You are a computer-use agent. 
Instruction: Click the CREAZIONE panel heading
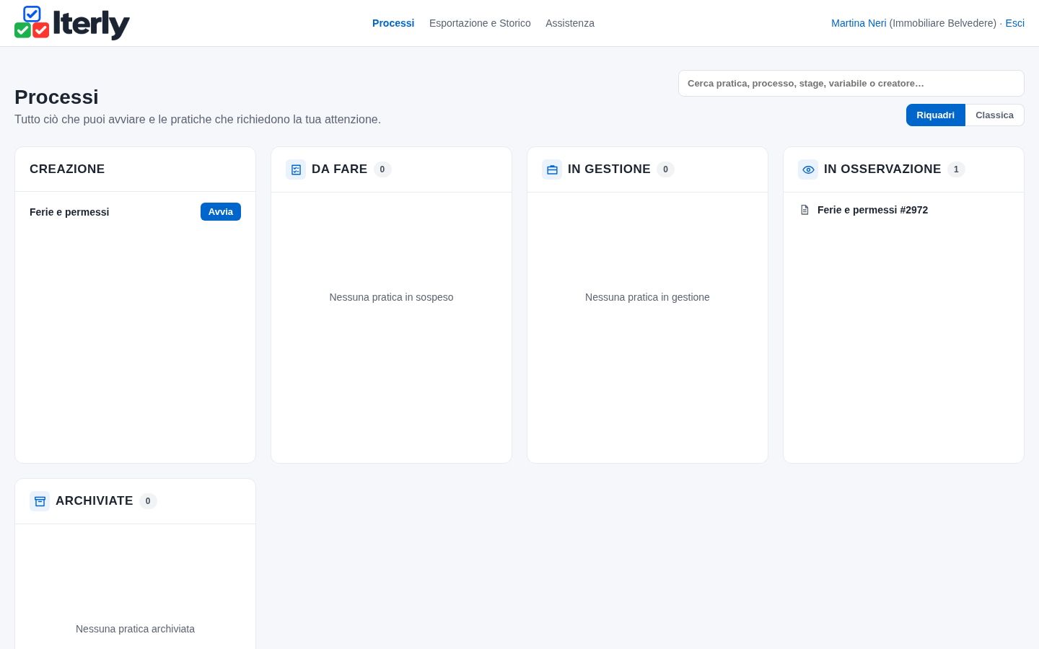click(x=67, y=169)
